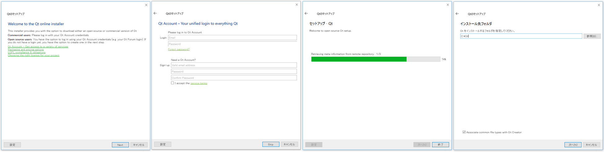Click キャンセル in the Welcome window

[139, 145]
